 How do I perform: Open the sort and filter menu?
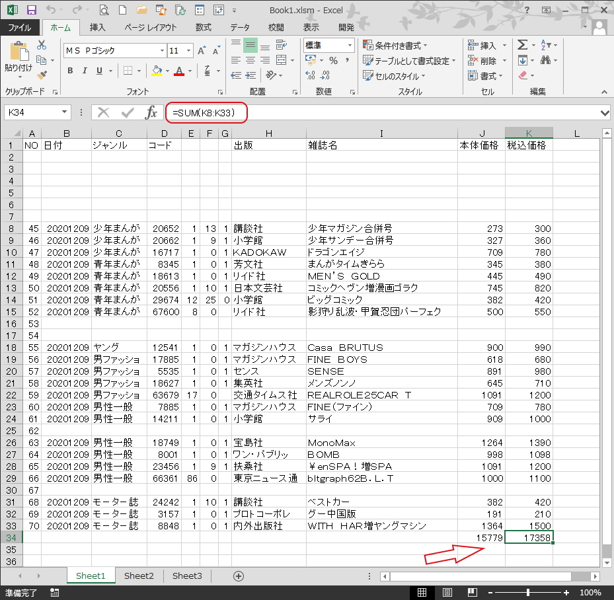pos(549,45)
